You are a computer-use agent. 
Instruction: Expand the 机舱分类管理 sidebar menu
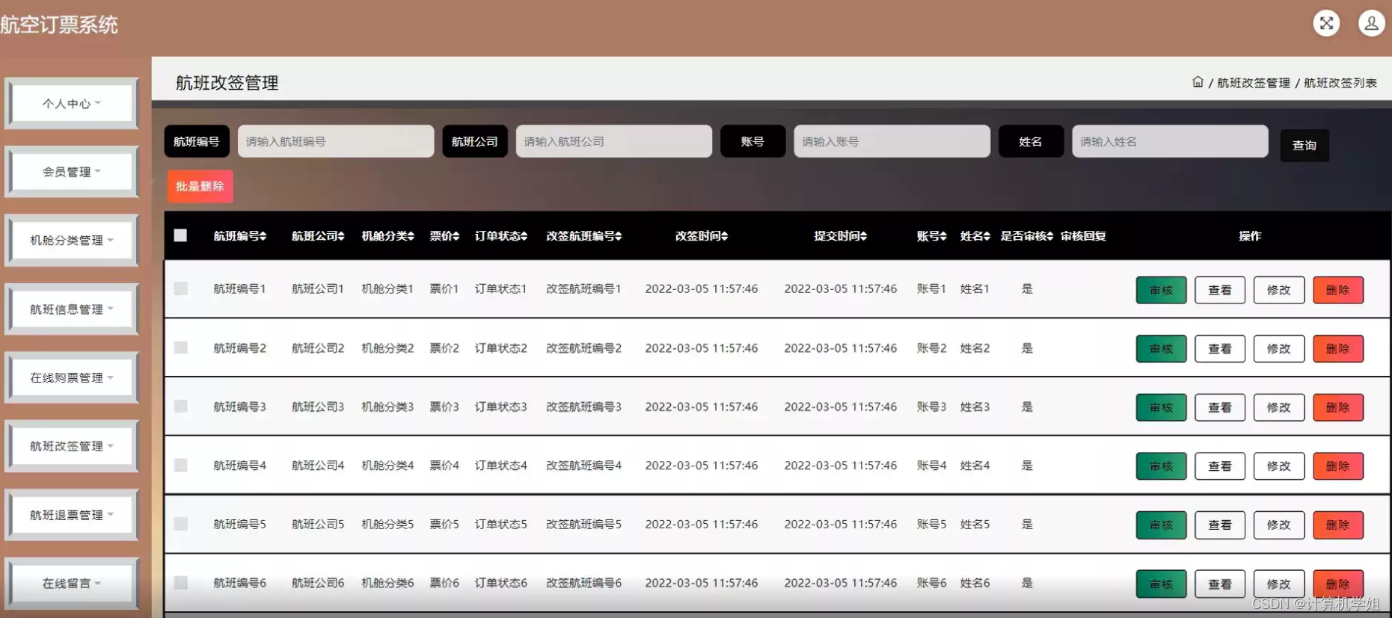[72, 240]
